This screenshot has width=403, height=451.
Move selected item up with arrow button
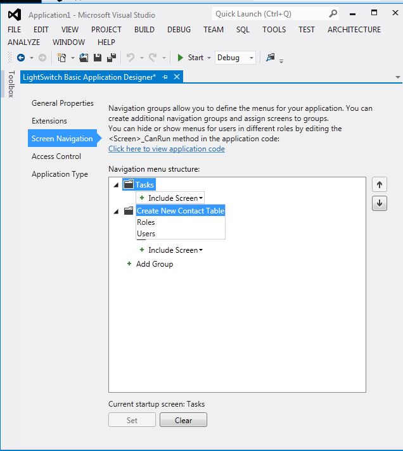pos(380,185)
